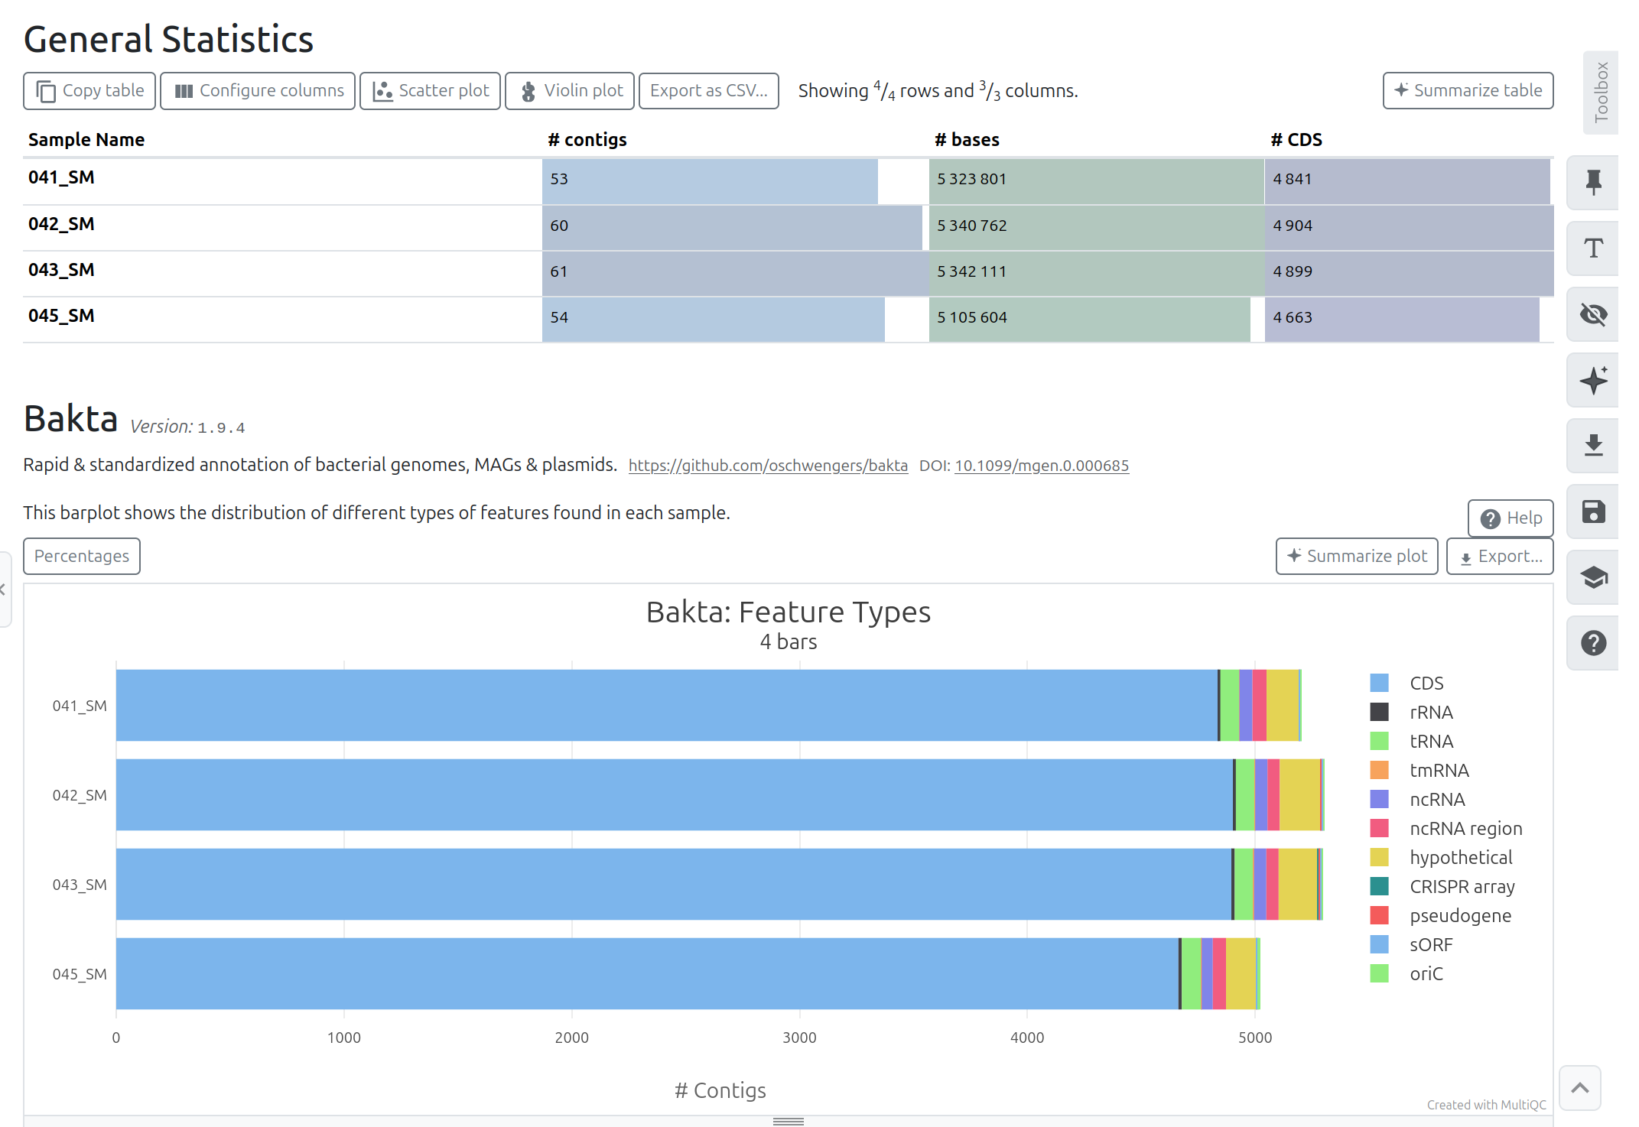Toggle the hypothetical series in the legend

(1460, 857)
